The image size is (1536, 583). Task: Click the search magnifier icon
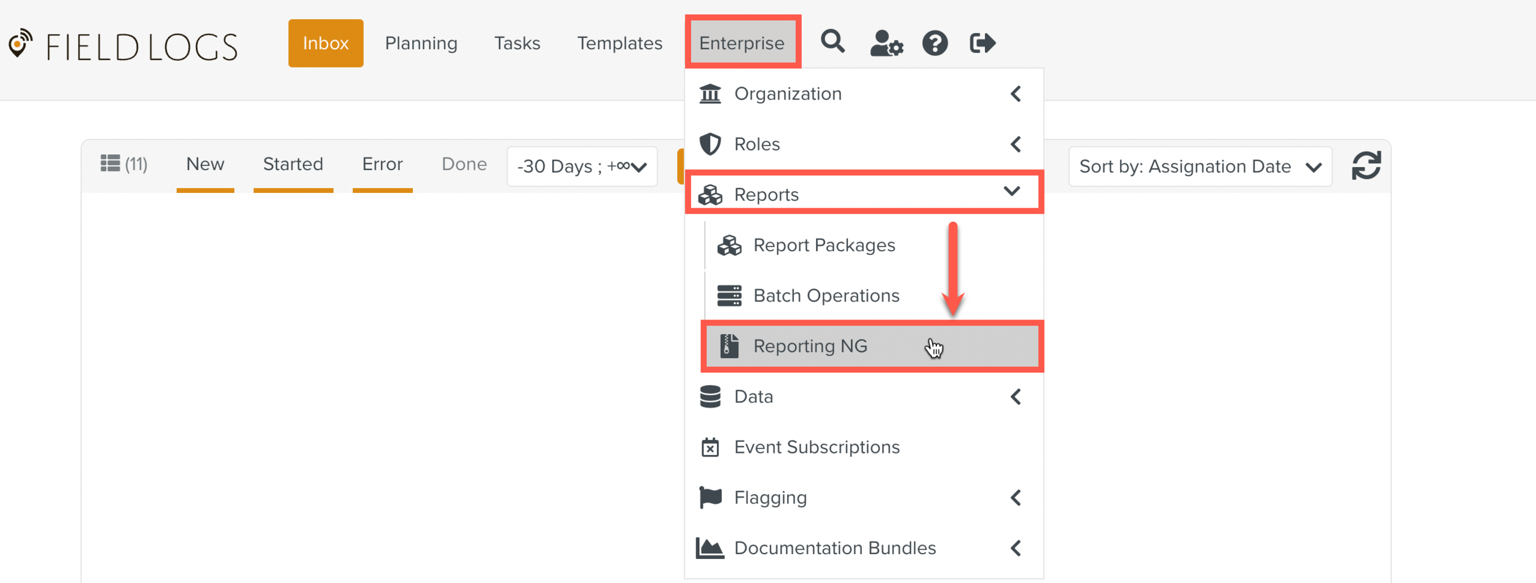tap(833, 42)
